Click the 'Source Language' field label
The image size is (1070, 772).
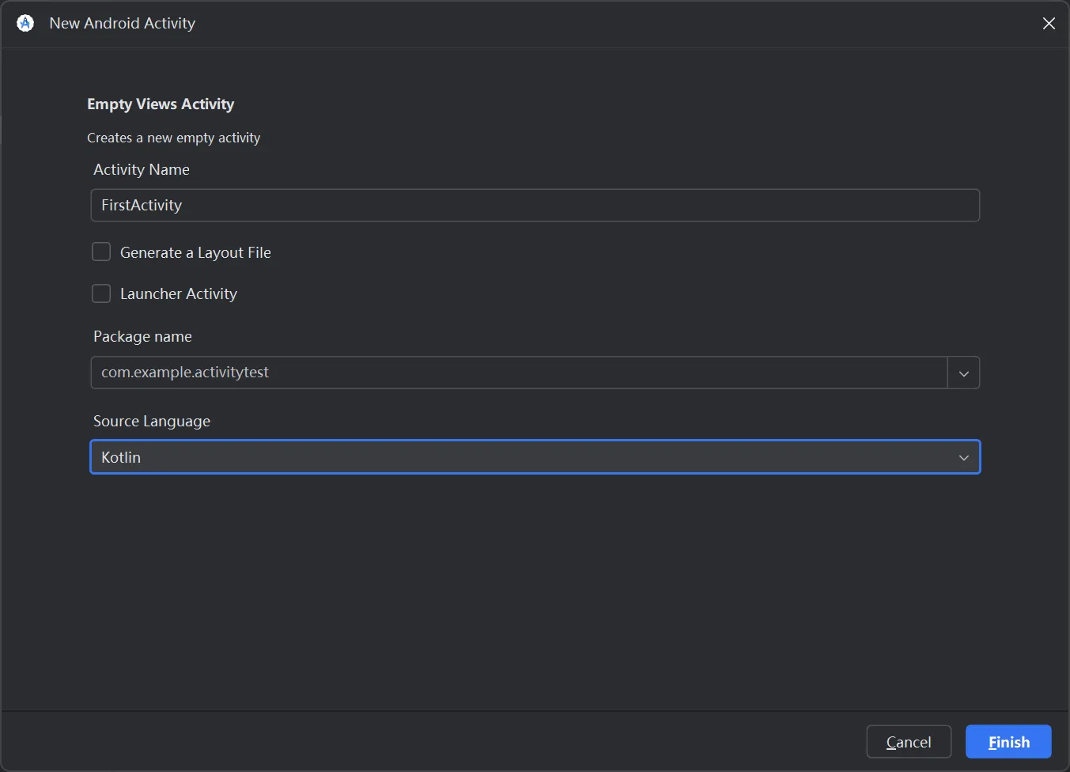pos(152,422)
